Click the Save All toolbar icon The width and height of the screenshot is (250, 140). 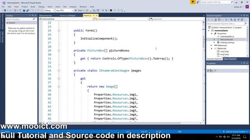[28, 10]
